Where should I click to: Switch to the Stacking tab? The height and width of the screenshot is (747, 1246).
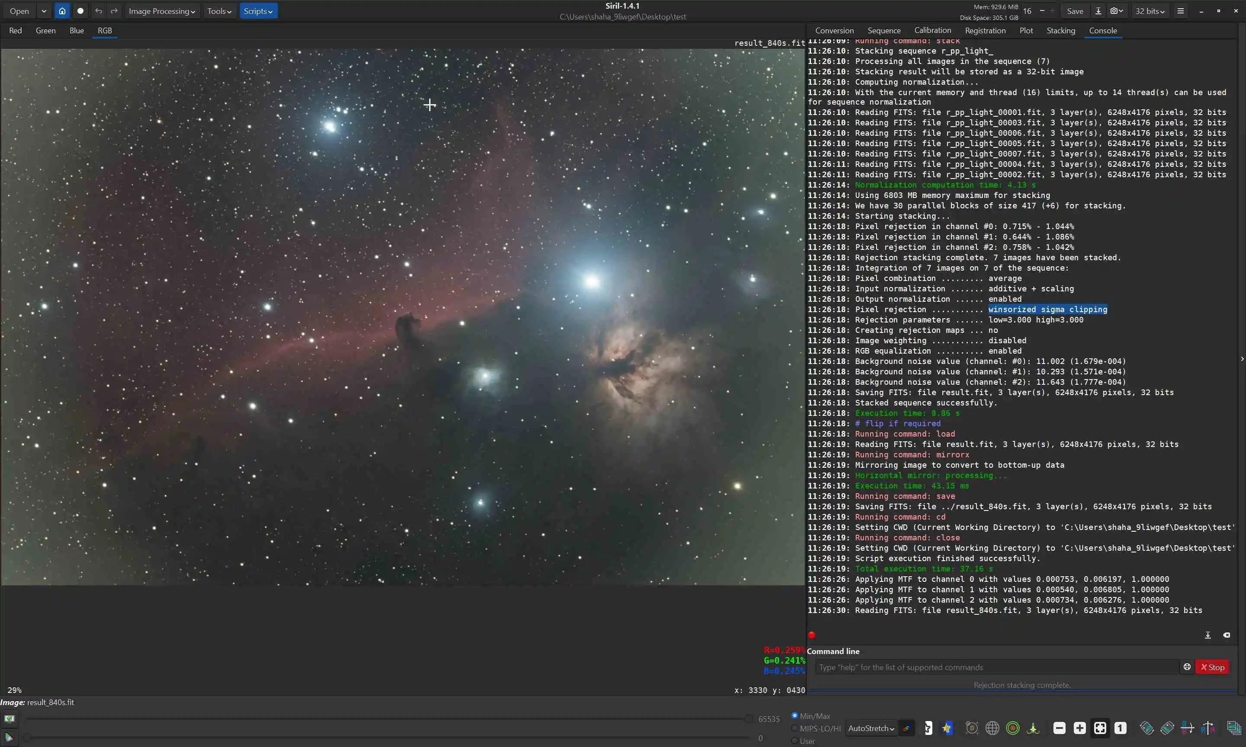[1061, 31]
